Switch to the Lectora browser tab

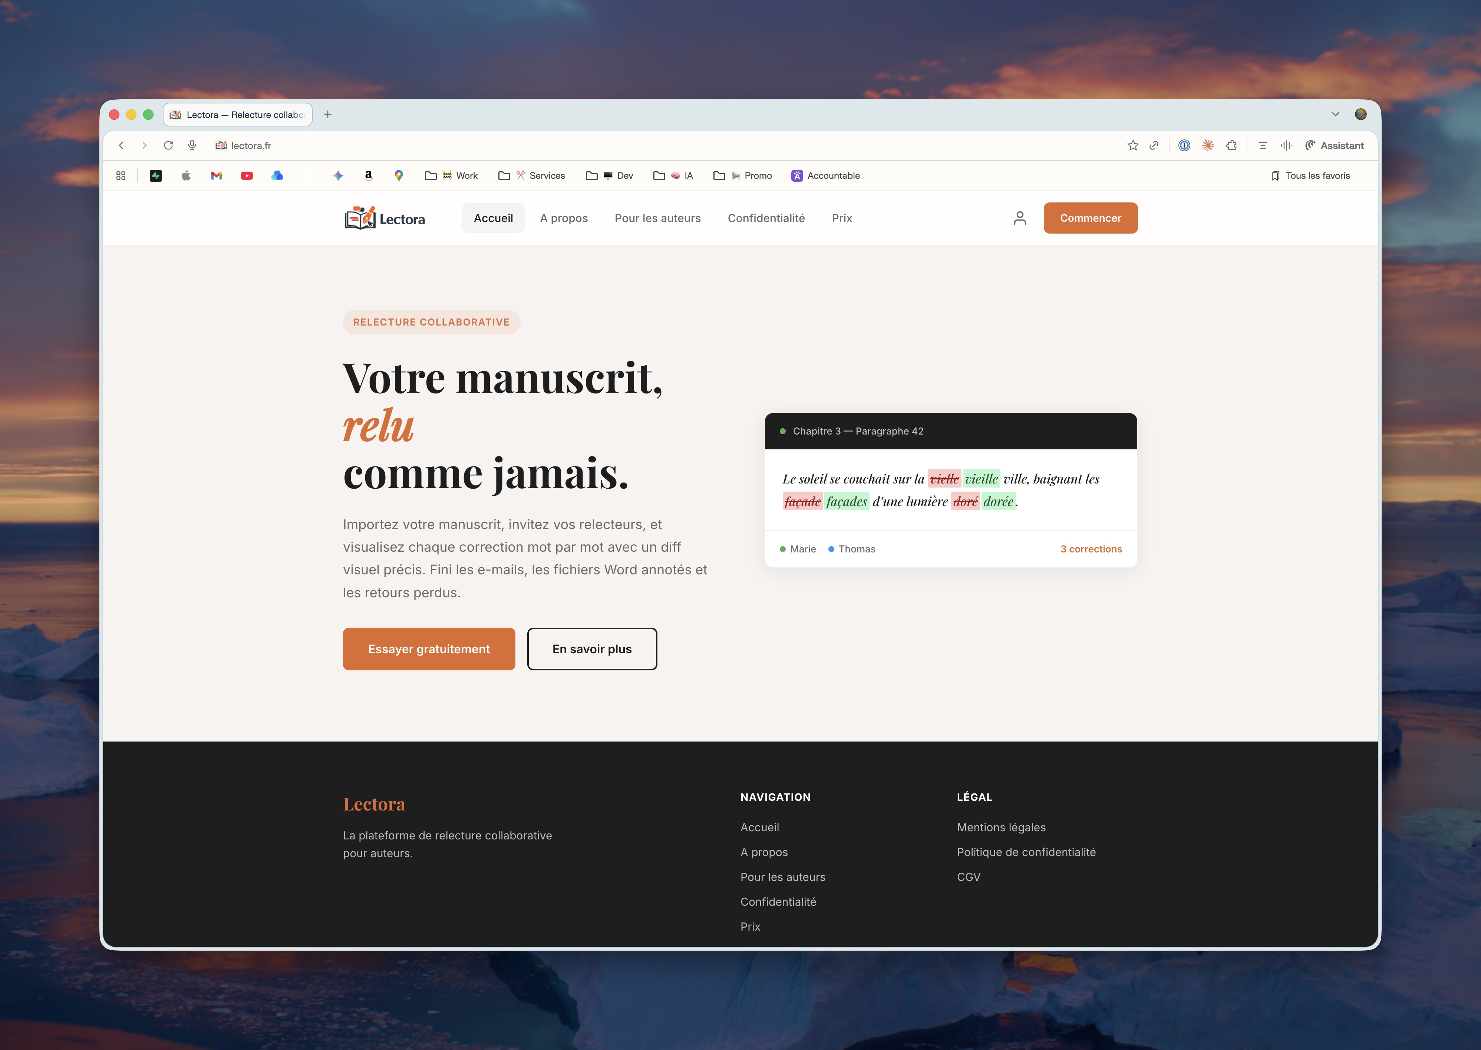pyautogui.click(x=237, y=115)
